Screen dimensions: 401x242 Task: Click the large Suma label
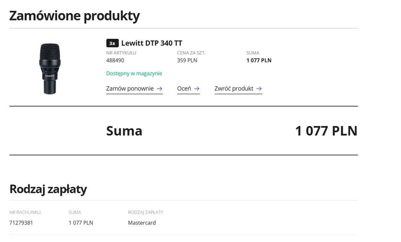[124, 131]
